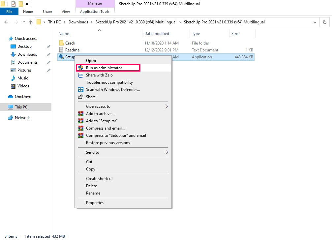Open the File ribbon tab
Viewport: 332px width, 240px height.
click(x=9, y=12)
